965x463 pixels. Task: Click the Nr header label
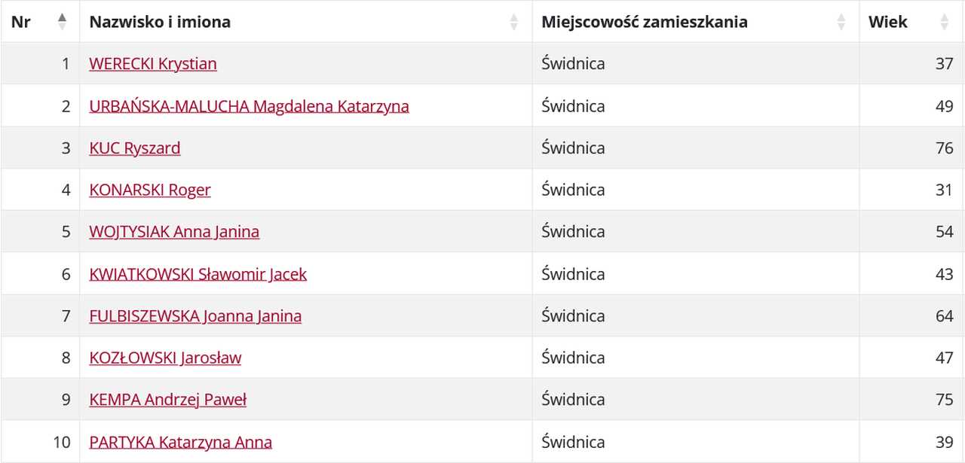pos(21,22)
